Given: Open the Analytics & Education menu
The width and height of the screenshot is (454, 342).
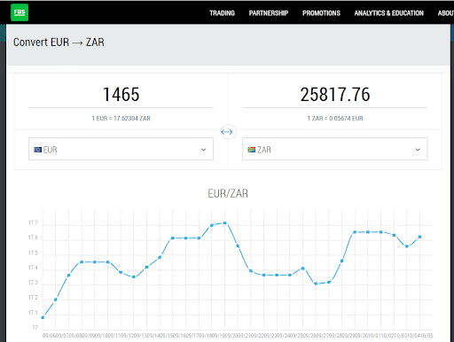Looking at the screenshot, I should point(389,13).
